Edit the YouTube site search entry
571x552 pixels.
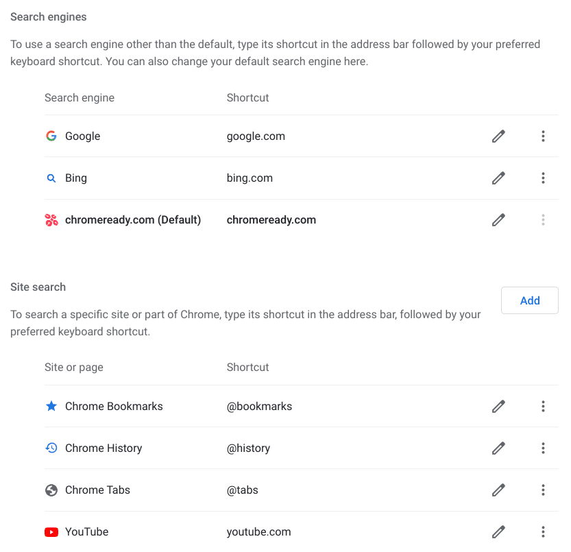coord(498,532)
